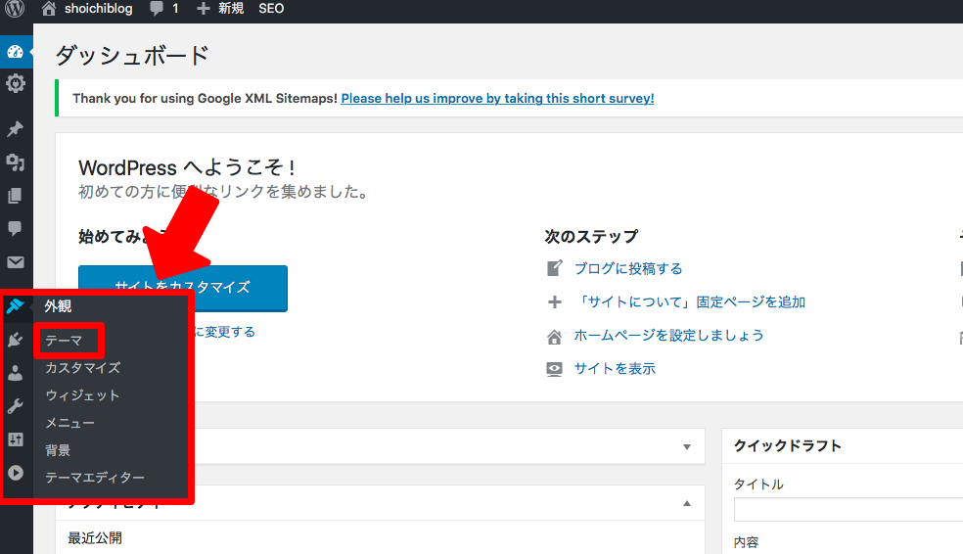Click the screen icon beside サイトを表示

tap(555, 368)
